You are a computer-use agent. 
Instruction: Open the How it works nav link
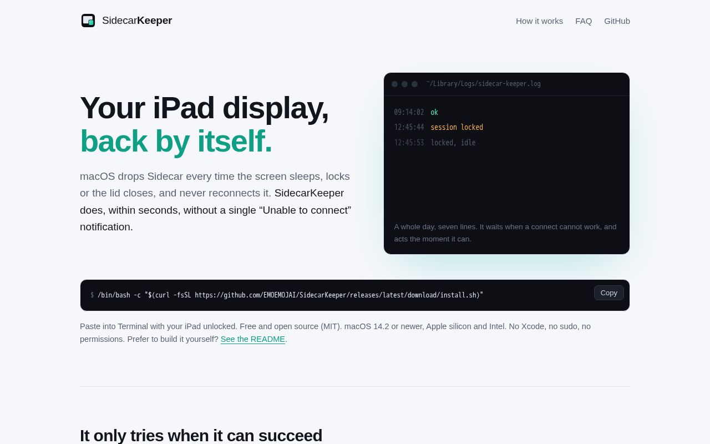tap(539, 21)
